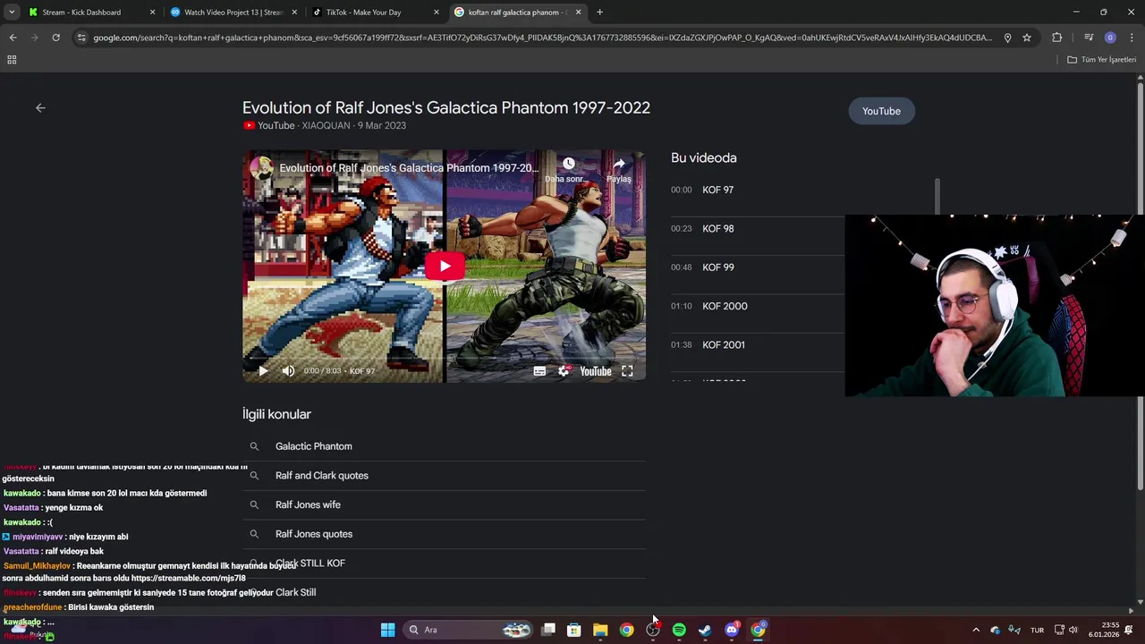Open the Extensions puzzle icon

click(1057, 38)
